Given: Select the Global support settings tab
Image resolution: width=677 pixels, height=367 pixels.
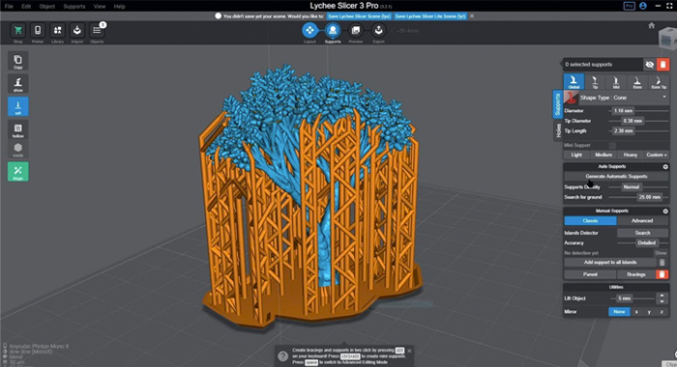Looking at the screenshot, I should (574, 81).
